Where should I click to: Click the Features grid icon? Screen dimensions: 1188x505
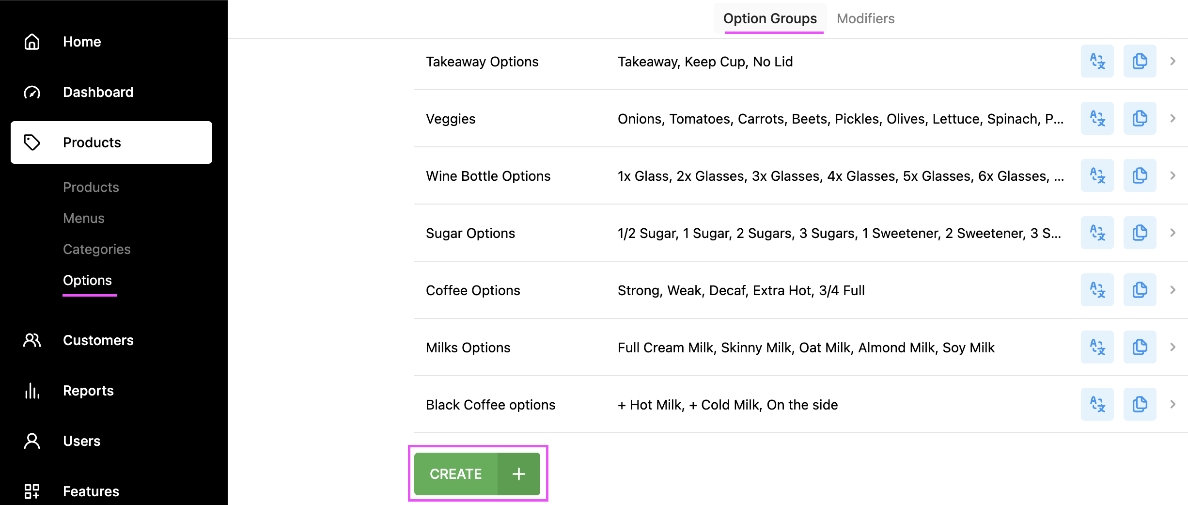(x=31, y=491)
